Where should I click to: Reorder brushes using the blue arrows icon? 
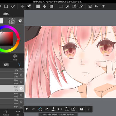(x=19, y=64)
